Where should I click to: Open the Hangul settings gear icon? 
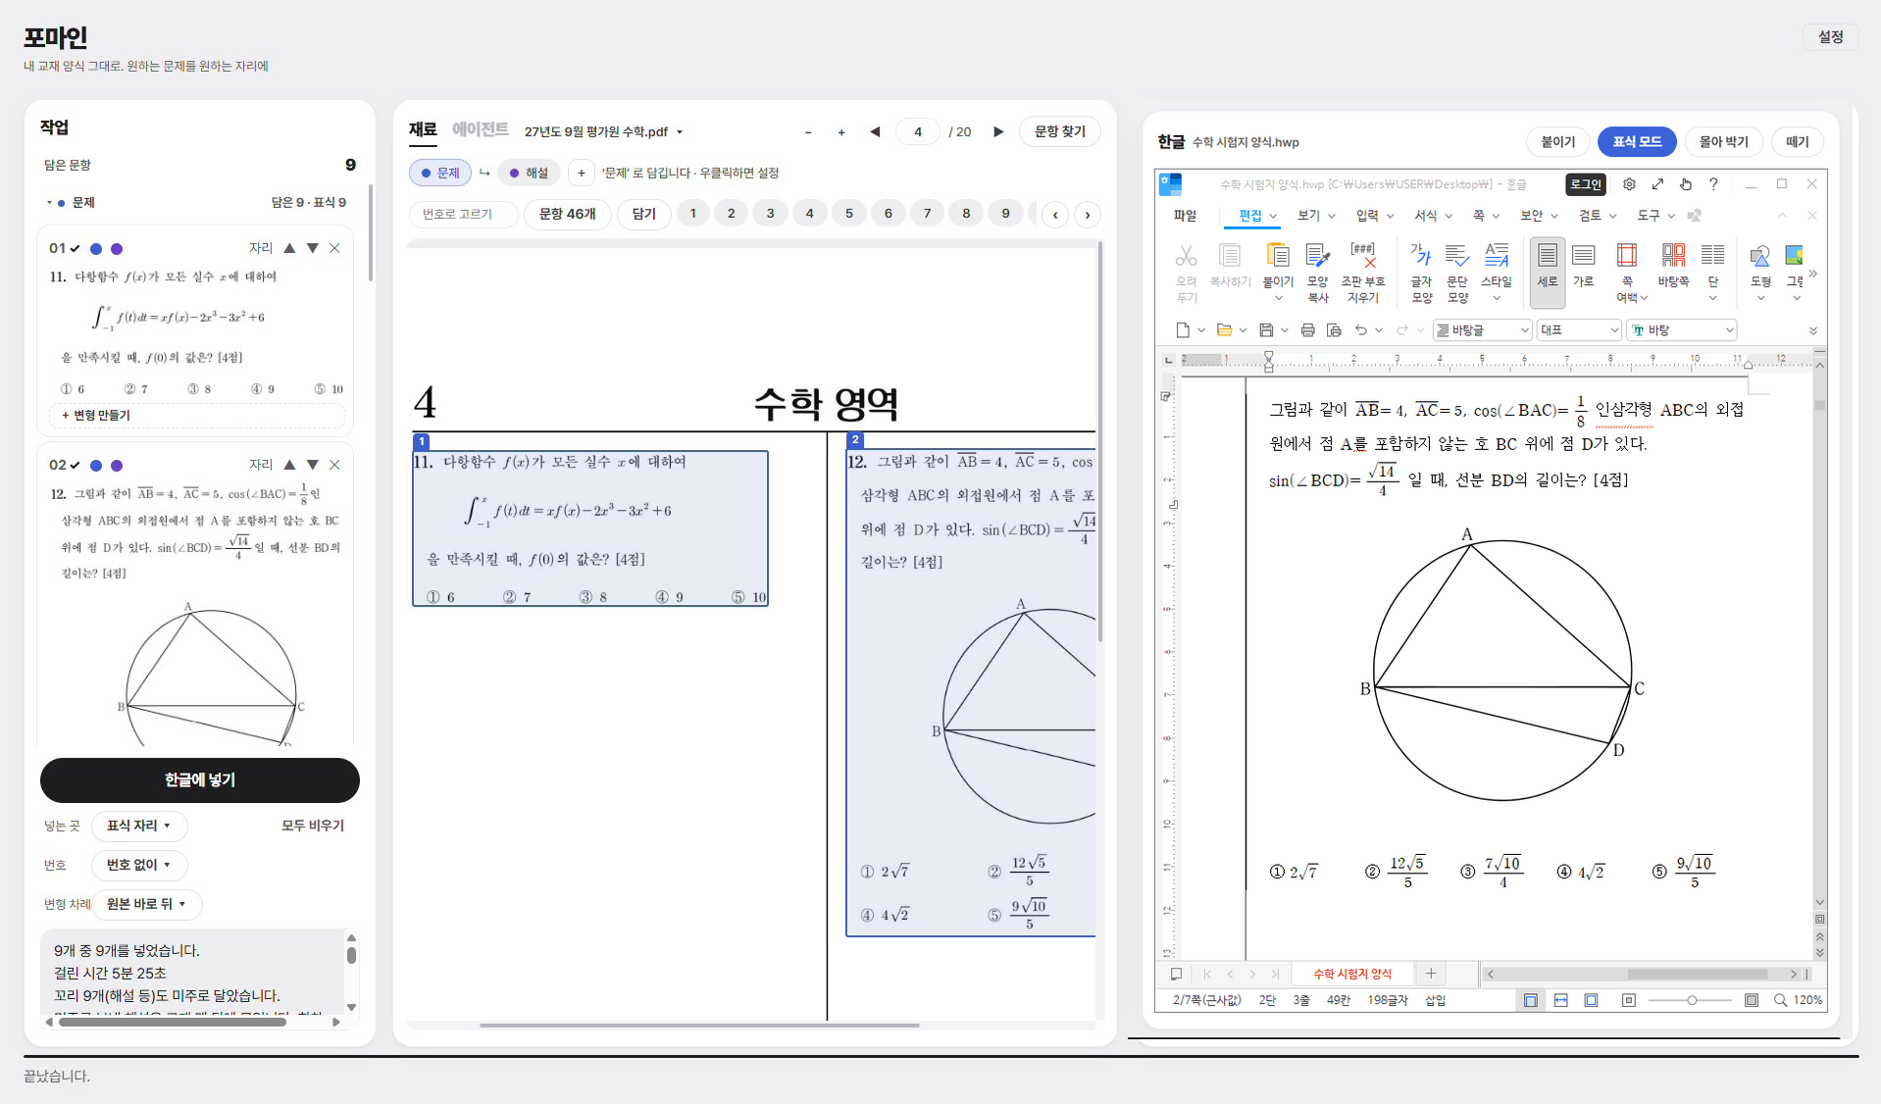pyautogui.click(x=1629, y=184)
